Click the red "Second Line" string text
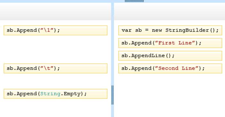Viewport: 225px width, 117px height. [177, 68]
